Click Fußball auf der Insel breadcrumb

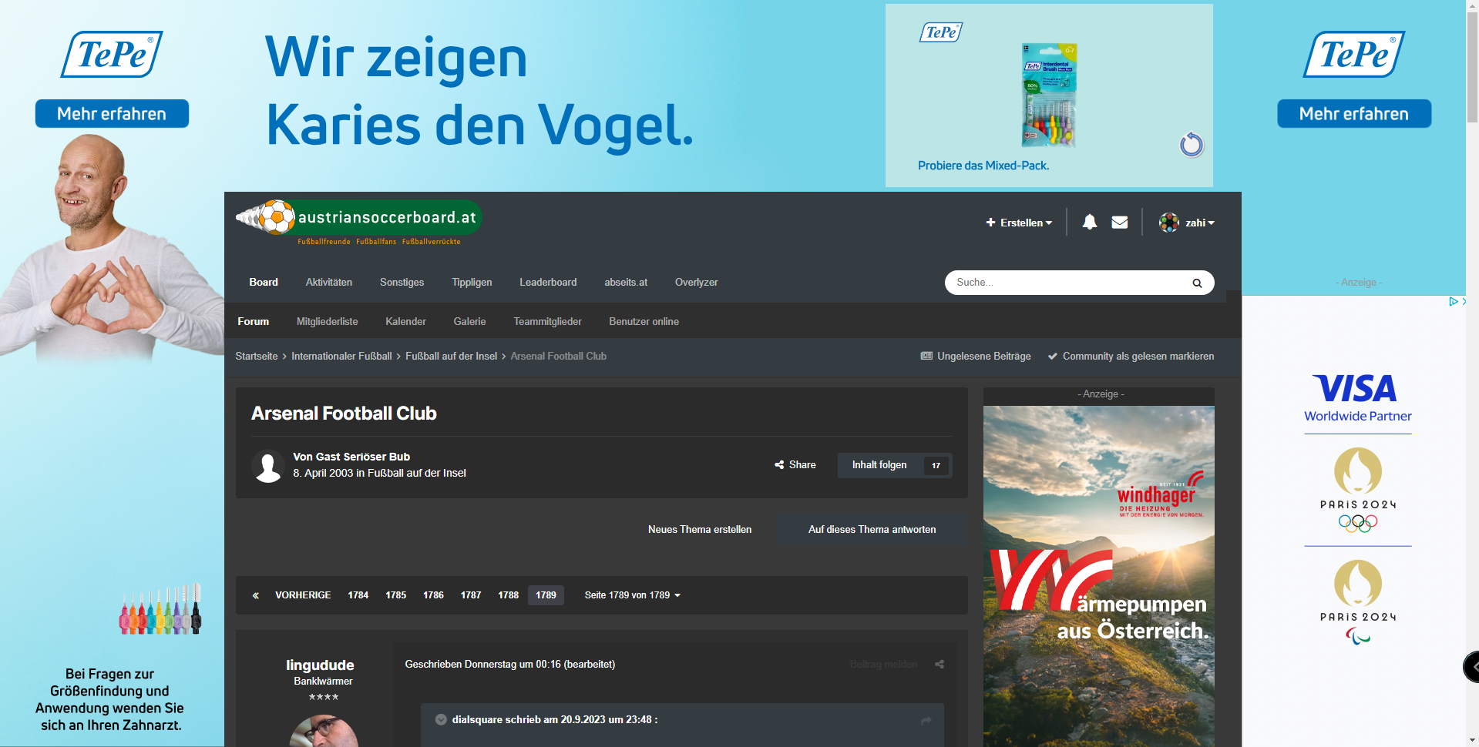[x=452, y=357]
